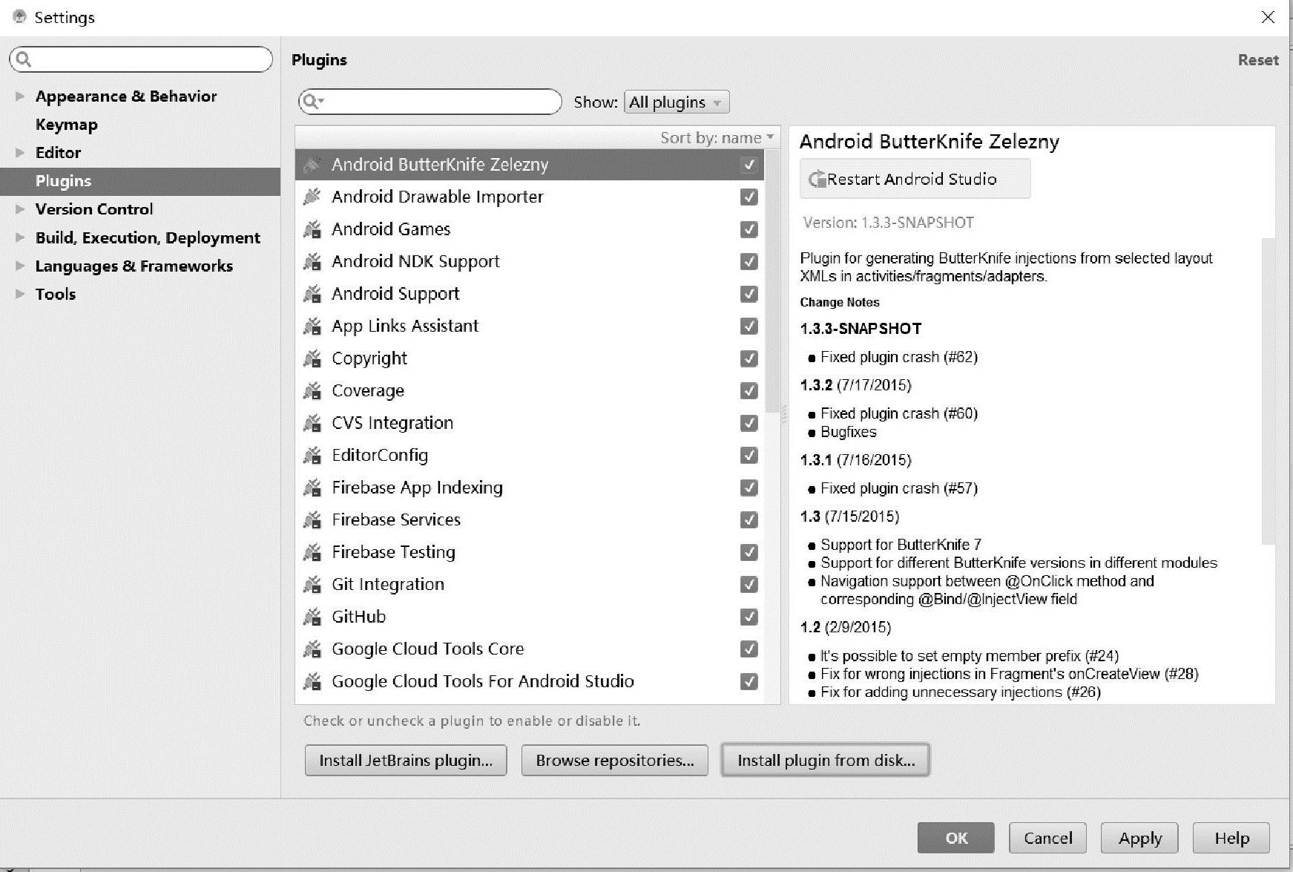Toggle the GitHub plugin checkbox
The width and height of the screenshot is (1293, 872).
tap(749, 617)
